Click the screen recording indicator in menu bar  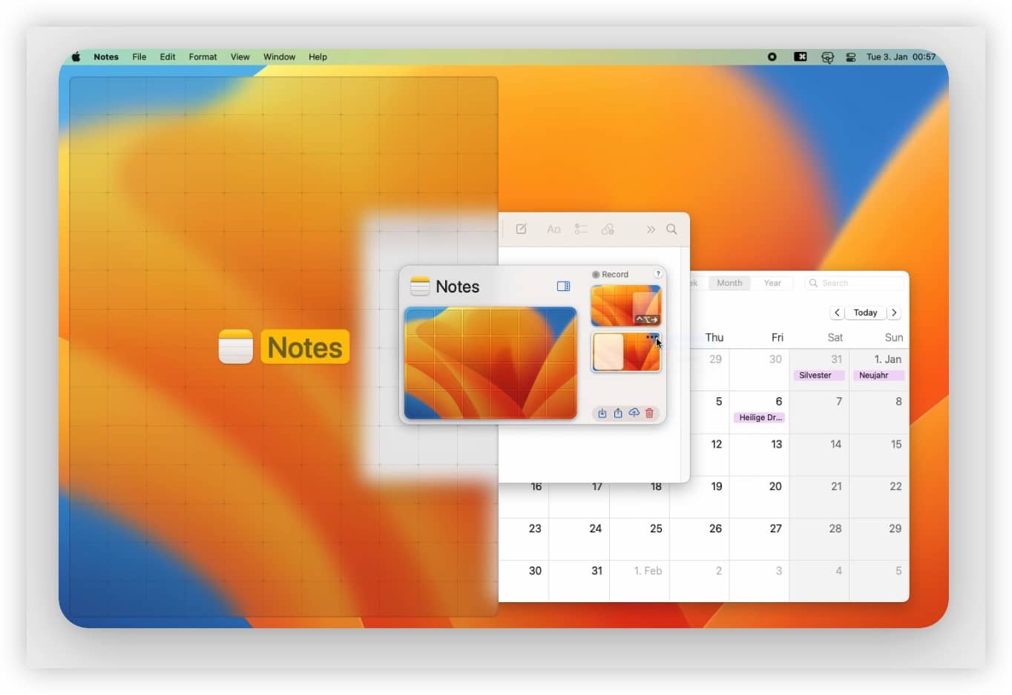pyautogui.click(x=772, y=56)
